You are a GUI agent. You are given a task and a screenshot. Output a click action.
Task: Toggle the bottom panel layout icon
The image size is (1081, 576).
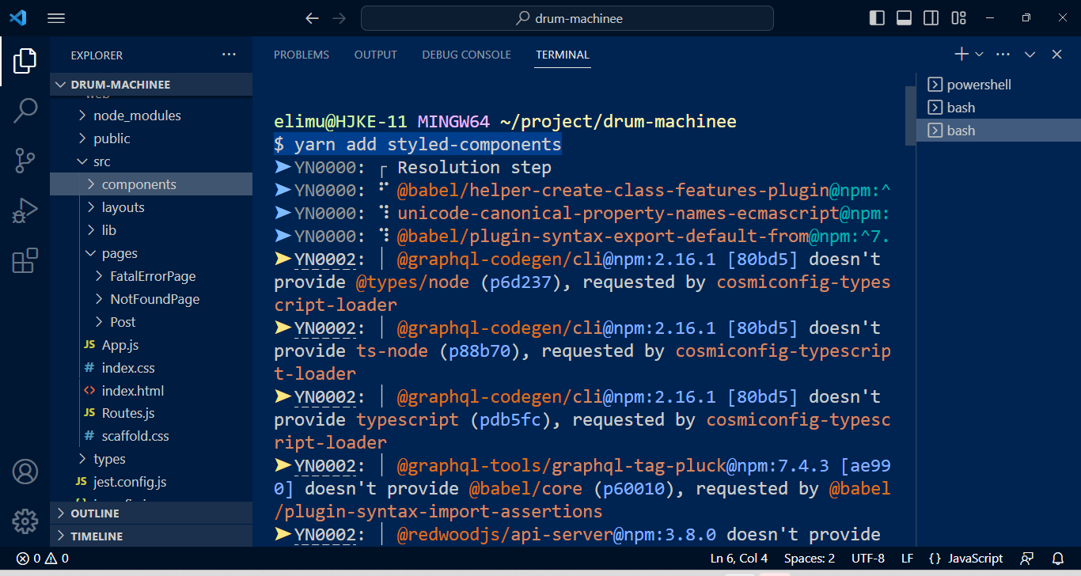[x=904, y=18]
